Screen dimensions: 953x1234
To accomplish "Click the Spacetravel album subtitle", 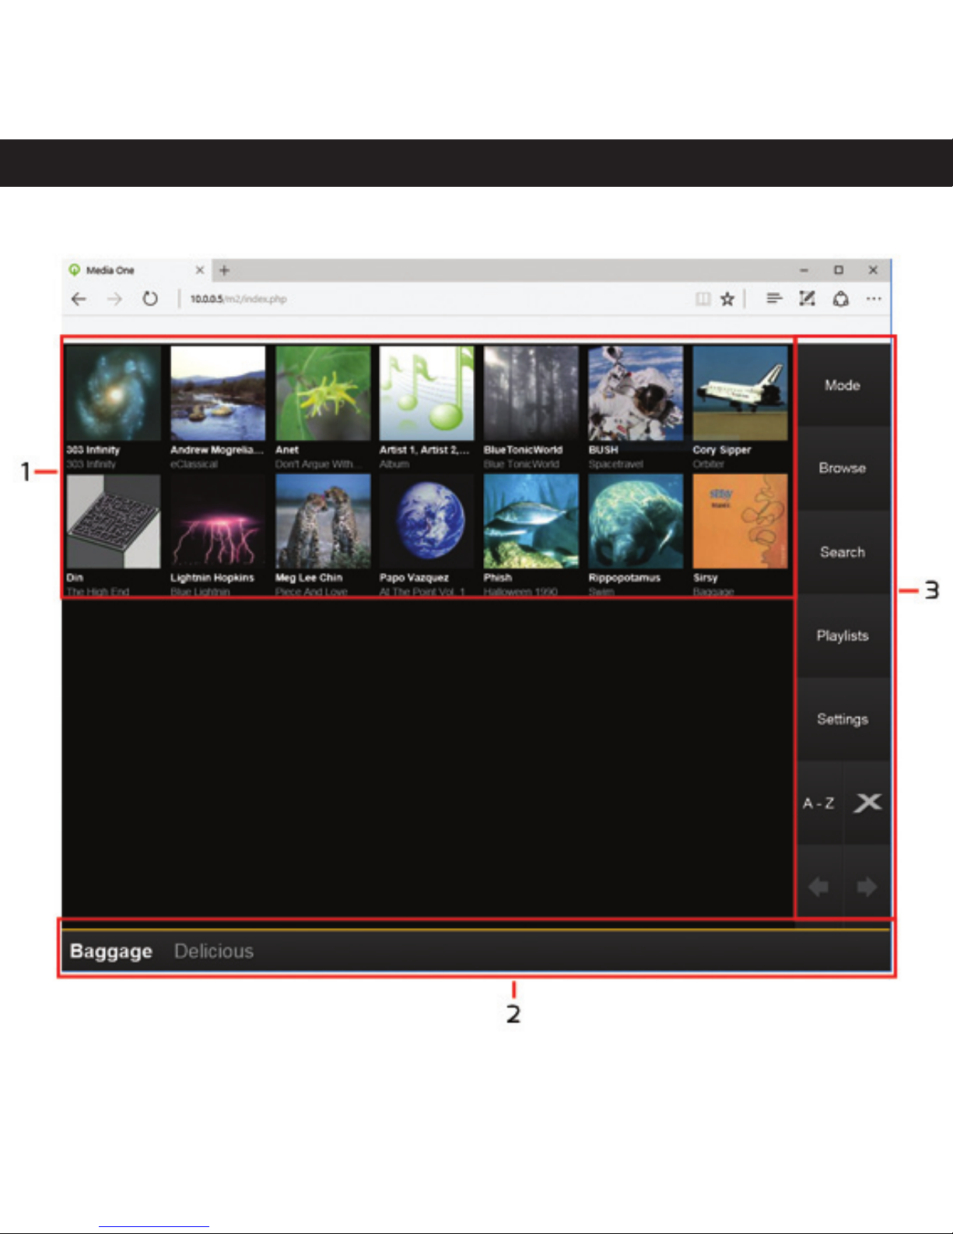I will click(x=616, y=464).
